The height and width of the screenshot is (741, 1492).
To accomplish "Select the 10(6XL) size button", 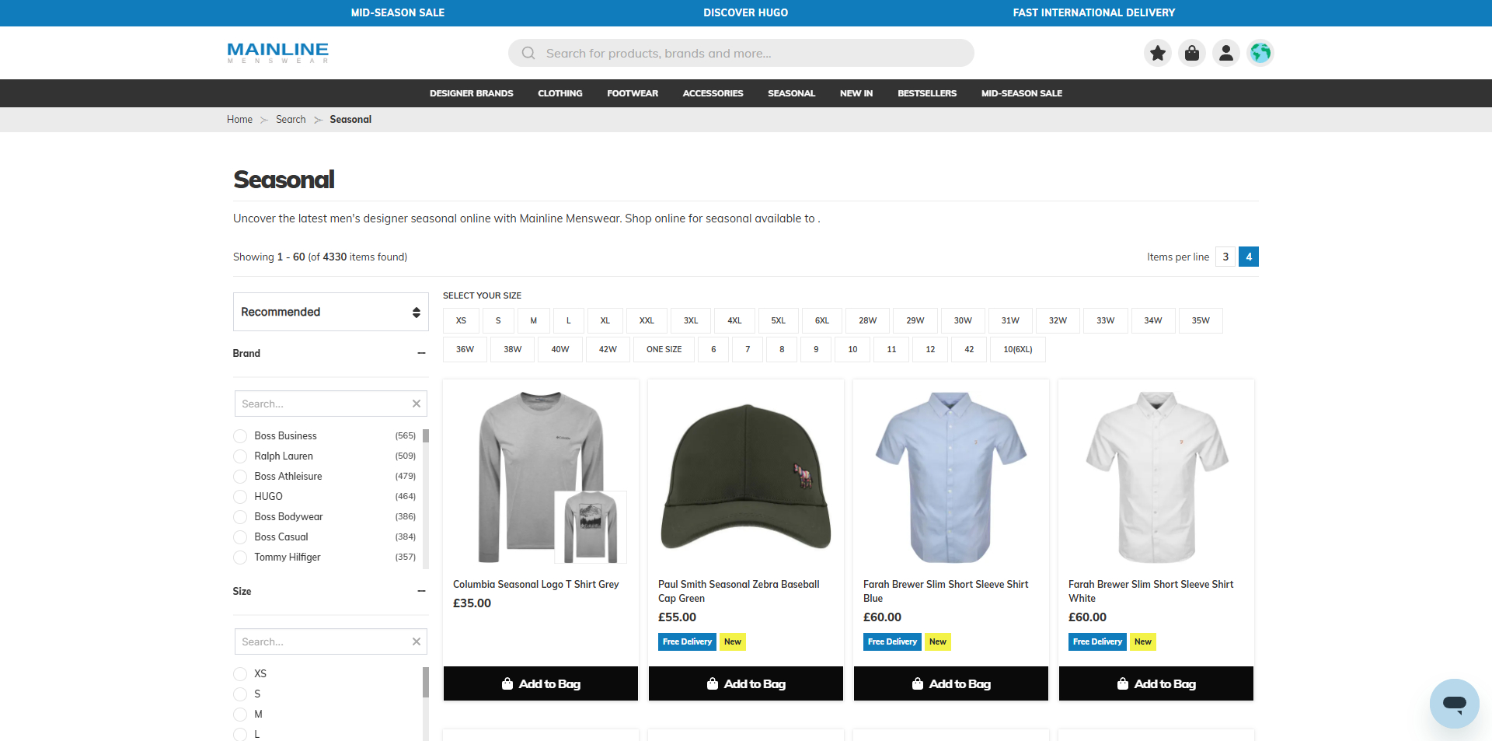I will (1018, 349).
